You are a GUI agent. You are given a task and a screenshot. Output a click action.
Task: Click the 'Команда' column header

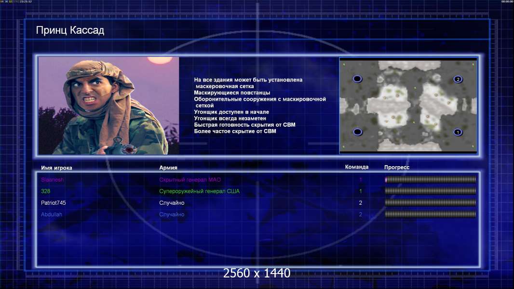357,167
